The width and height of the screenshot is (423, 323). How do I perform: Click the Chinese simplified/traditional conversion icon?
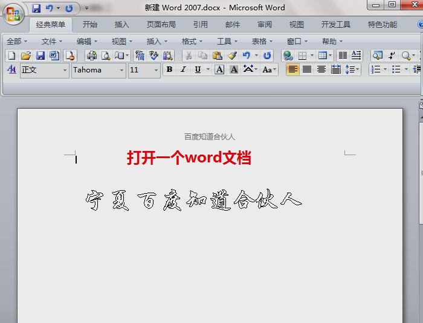point(140,56)
